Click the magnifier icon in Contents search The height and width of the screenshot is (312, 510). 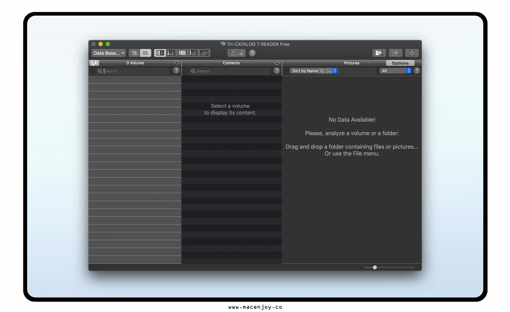pyautogui.click(x=193, y=71)
